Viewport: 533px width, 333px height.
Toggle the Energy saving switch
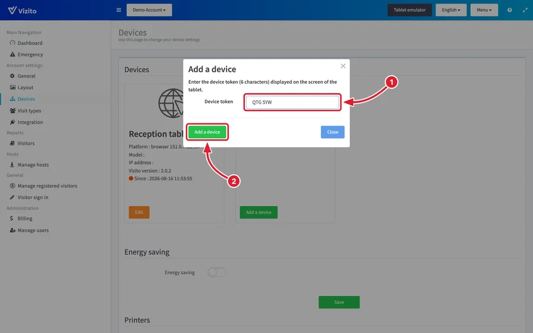click(216, 272)
